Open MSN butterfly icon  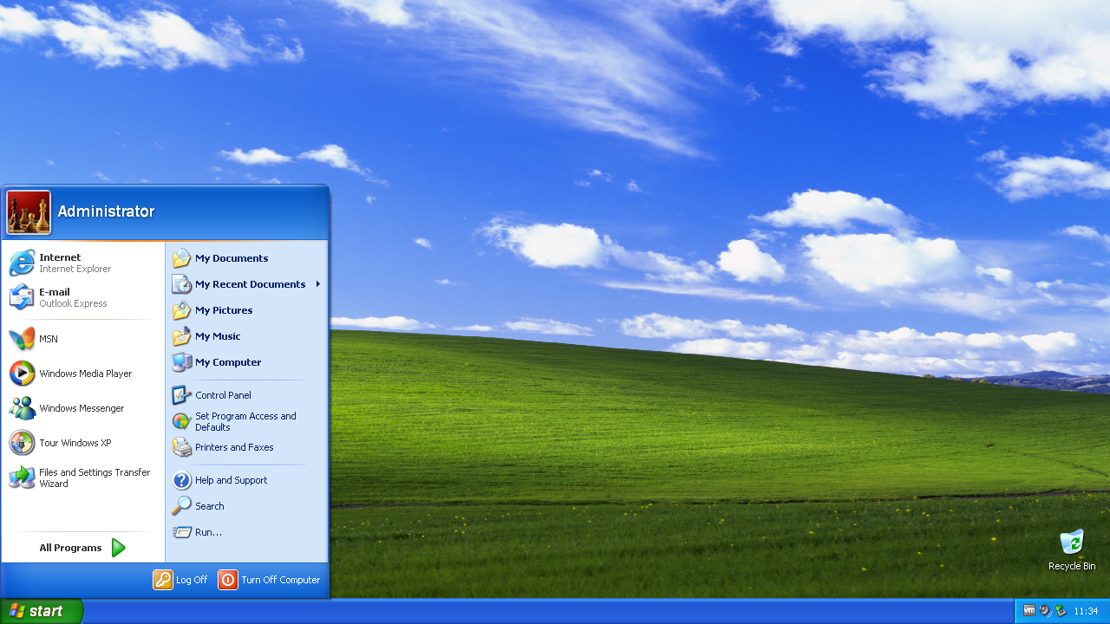coord(23,339)
